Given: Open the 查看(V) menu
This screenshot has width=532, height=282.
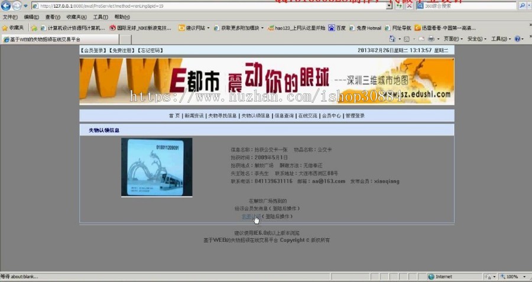Looking at the screenshot, I should [53, 17].
